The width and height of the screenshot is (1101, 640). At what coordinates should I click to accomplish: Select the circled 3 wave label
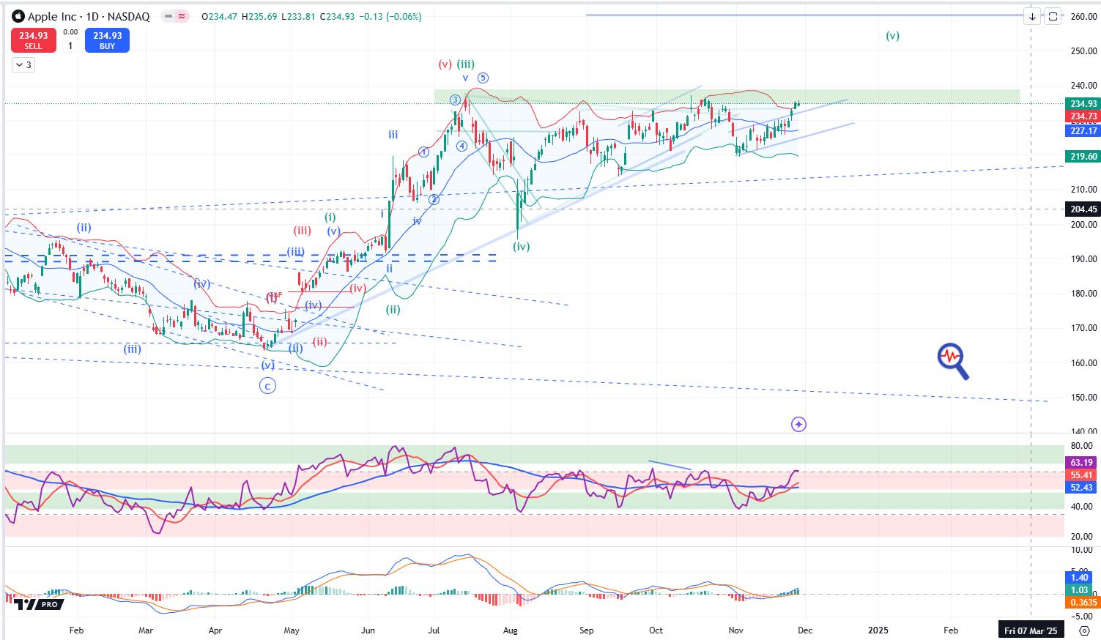coord(455,100)
